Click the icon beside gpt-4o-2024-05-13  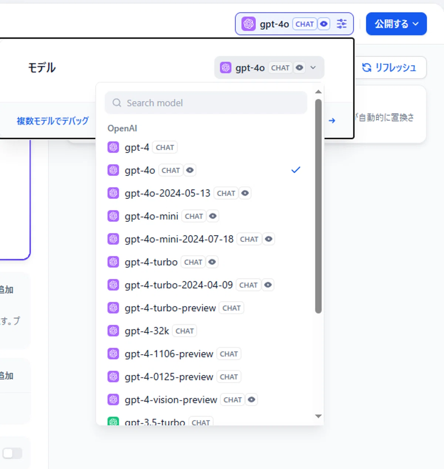pyautogui.click(x=113, y=193)
